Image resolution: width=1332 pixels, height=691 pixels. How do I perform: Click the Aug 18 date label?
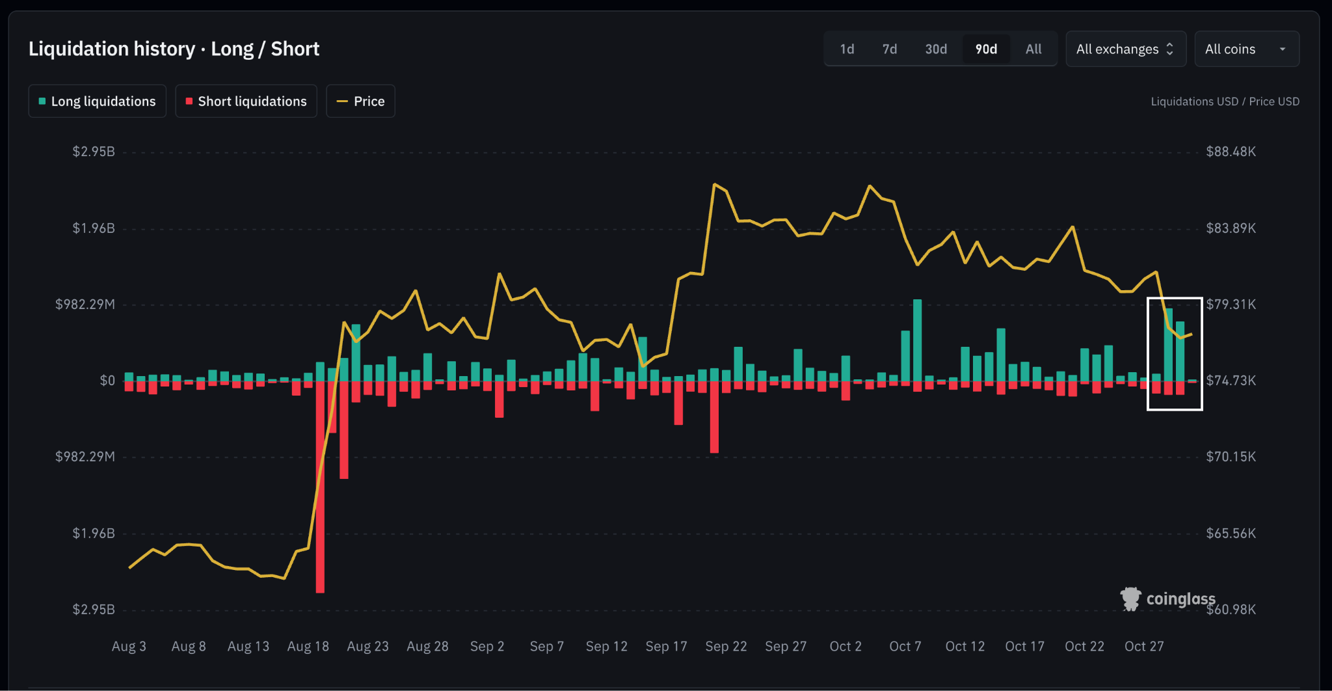[x=308, y=646]
